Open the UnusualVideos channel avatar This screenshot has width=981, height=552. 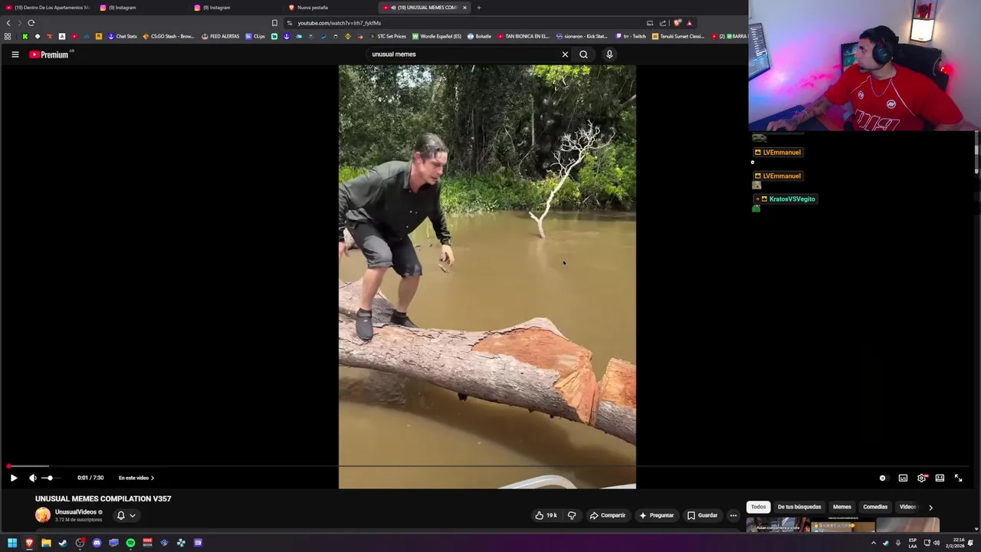(x=43, y=515)
